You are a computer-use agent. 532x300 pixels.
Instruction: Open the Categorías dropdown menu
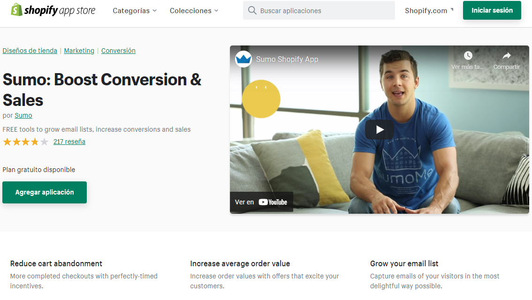[135, 11]
